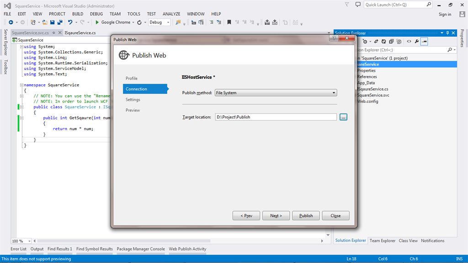The image size is (468, 263).
Task: Click Collapse All icon in Solution Explorer
Action: click(391, 42)
